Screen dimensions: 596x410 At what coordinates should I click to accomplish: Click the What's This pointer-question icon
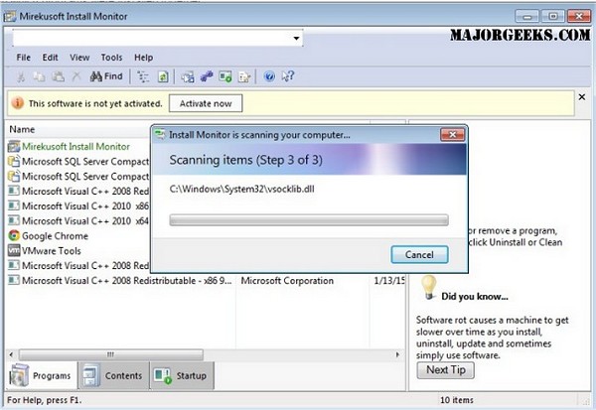(288, 76)
